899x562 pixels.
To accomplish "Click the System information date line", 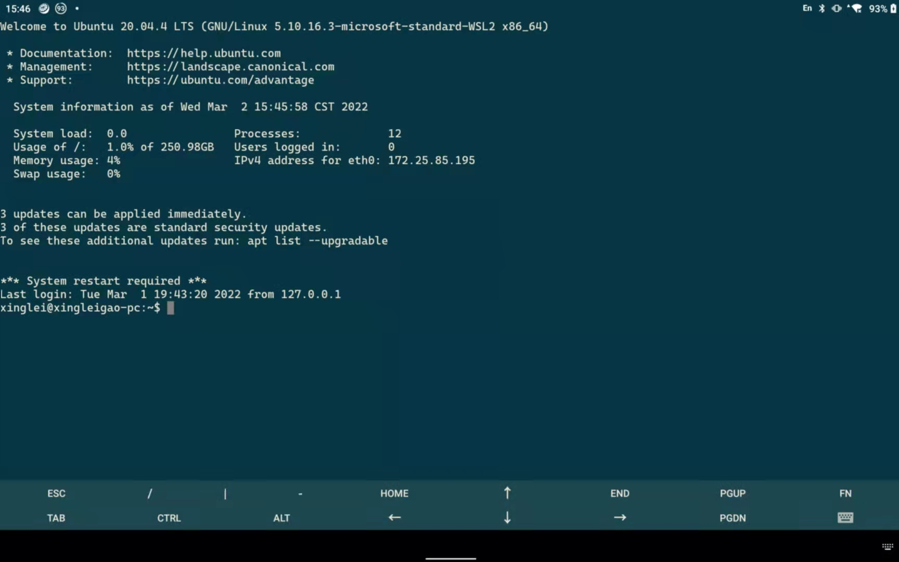I will (x=190, y=107).
